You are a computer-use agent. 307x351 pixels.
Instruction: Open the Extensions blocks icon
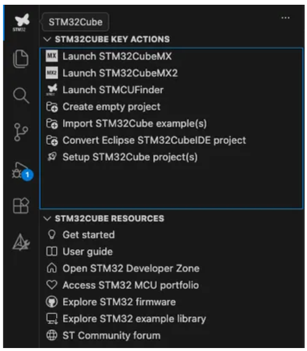click(21, 205)
